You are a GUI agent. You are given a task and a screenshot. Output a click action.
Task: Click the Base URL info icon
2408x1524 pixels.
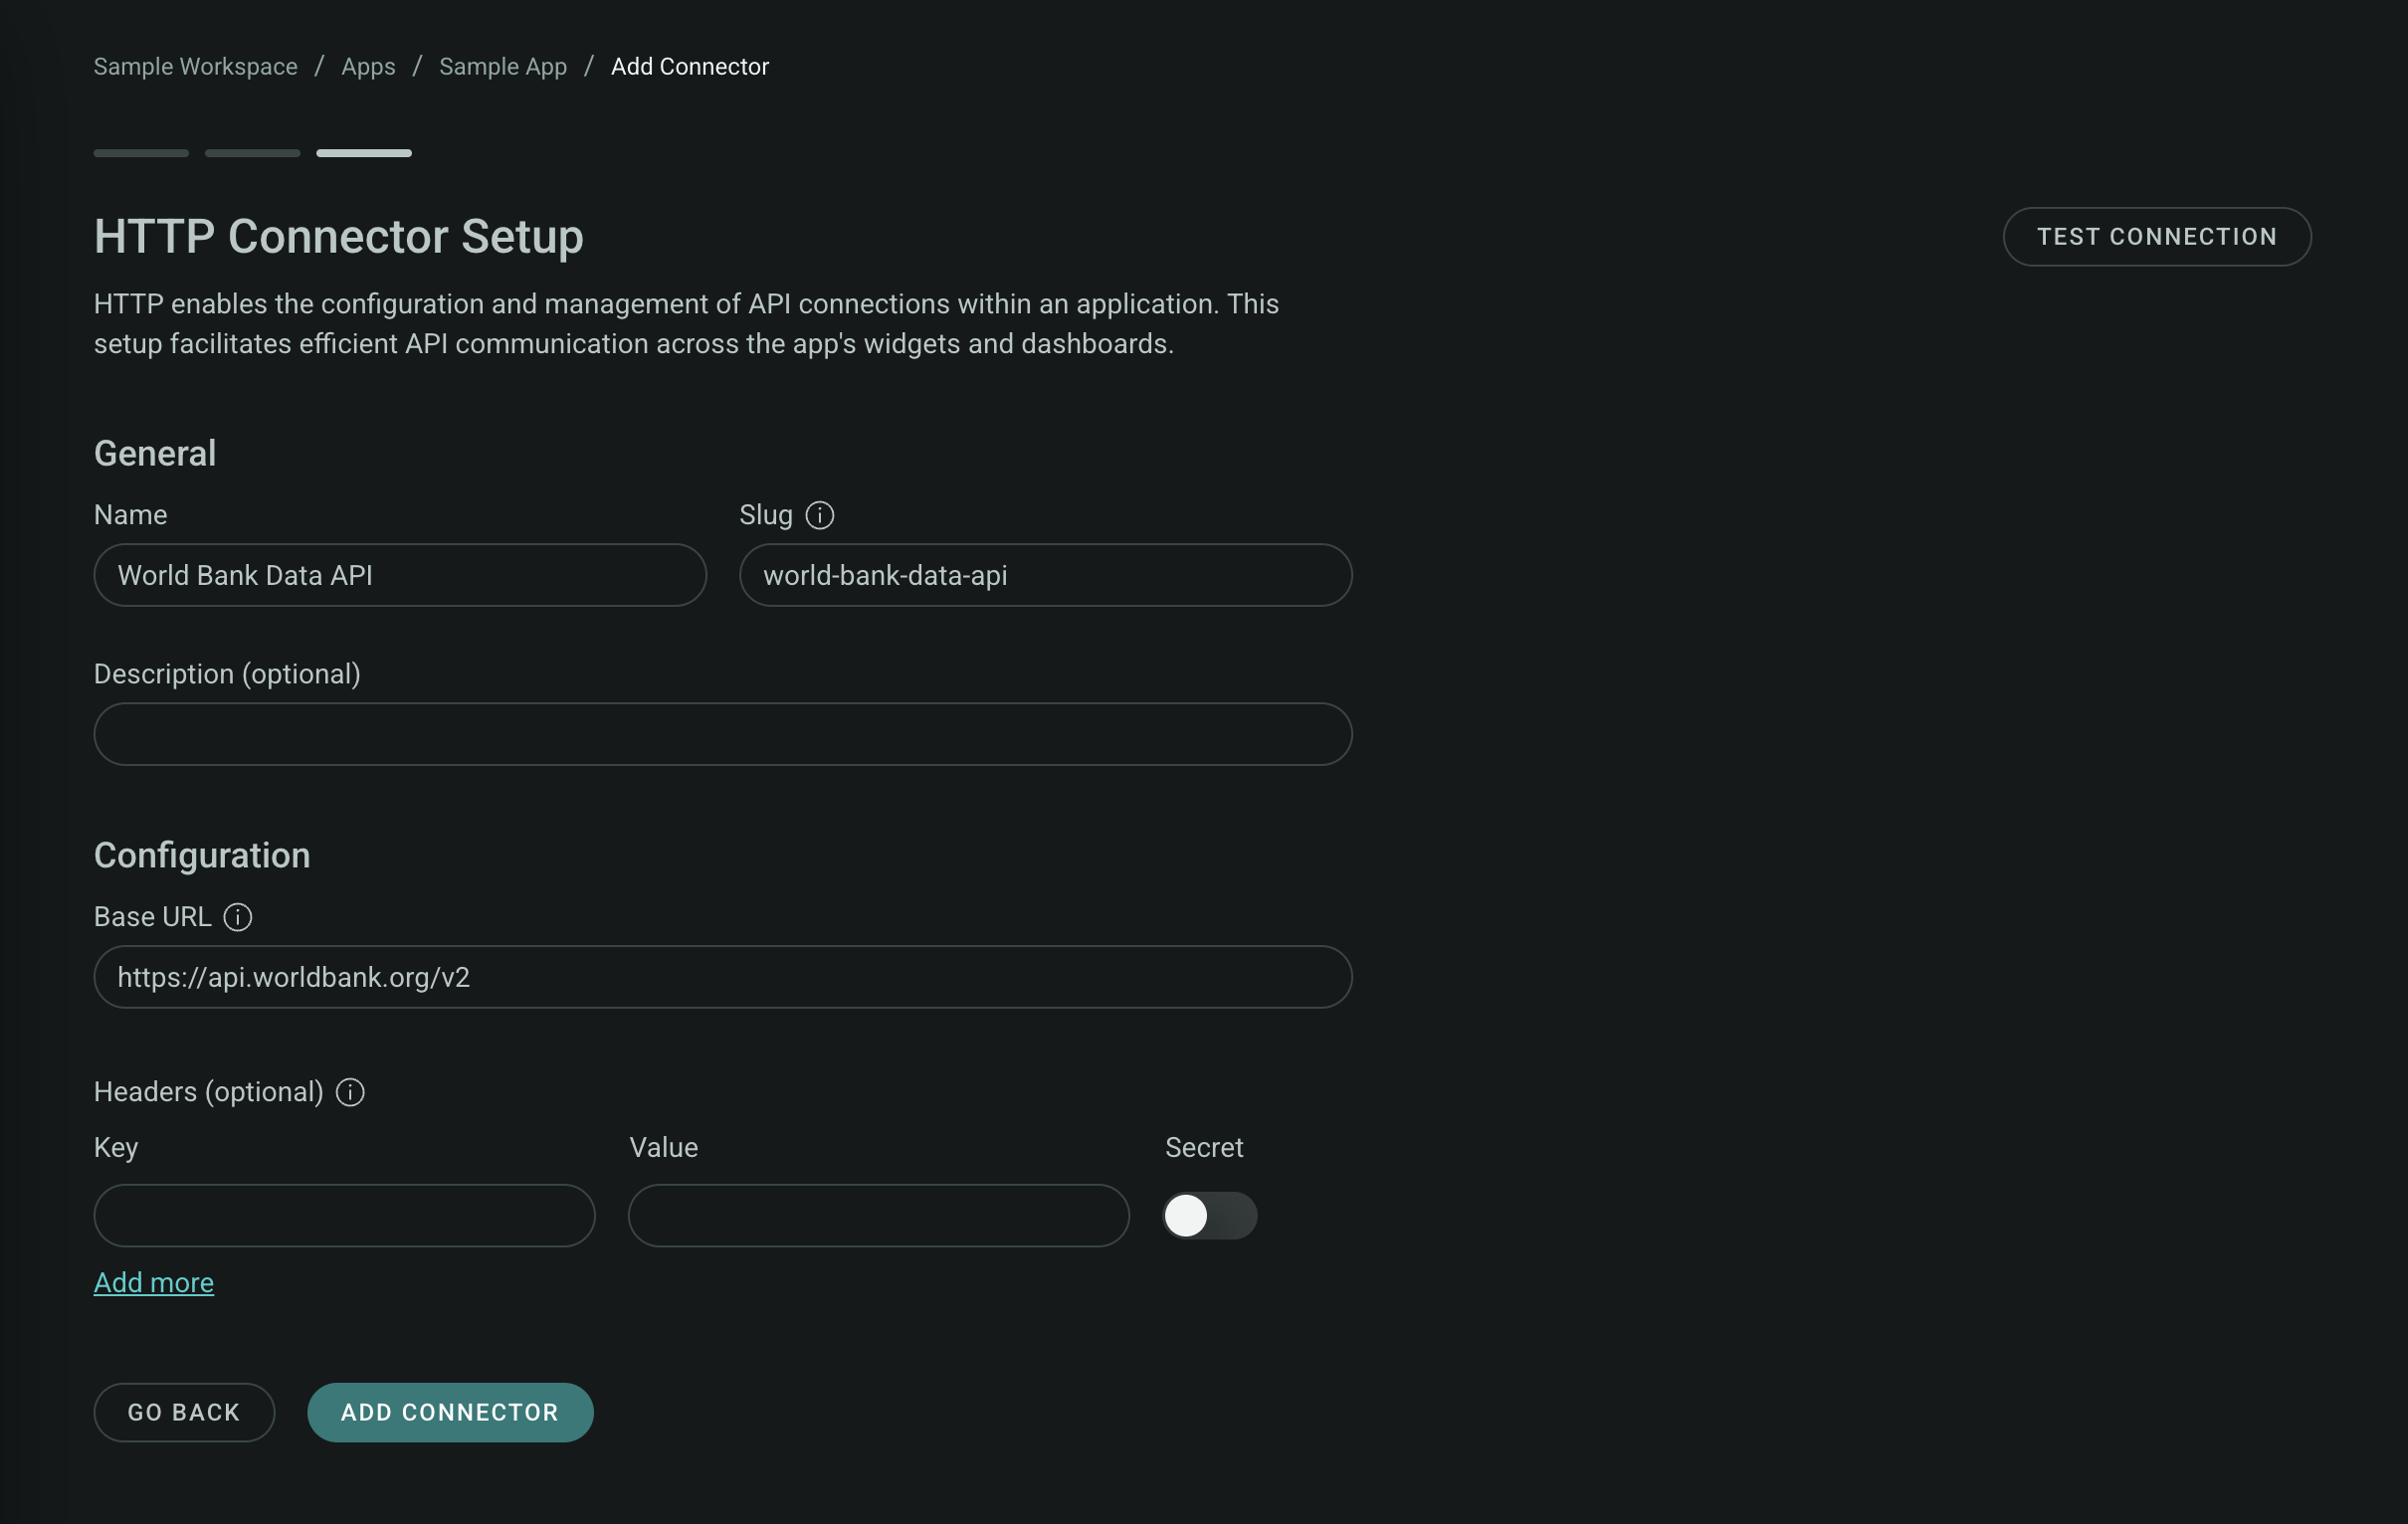[237, 917]
